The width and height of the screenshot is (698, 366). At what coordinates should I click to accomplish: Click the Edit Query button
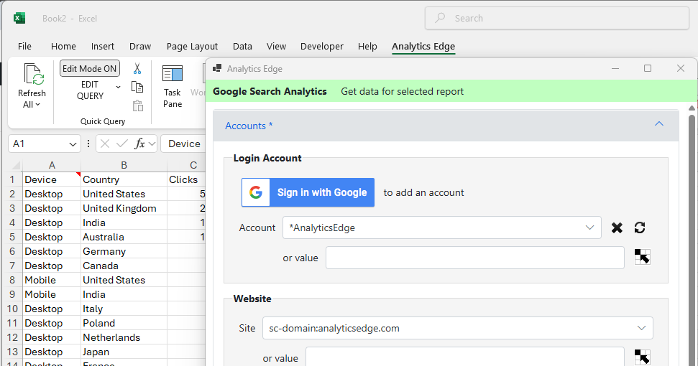[91, 90]
